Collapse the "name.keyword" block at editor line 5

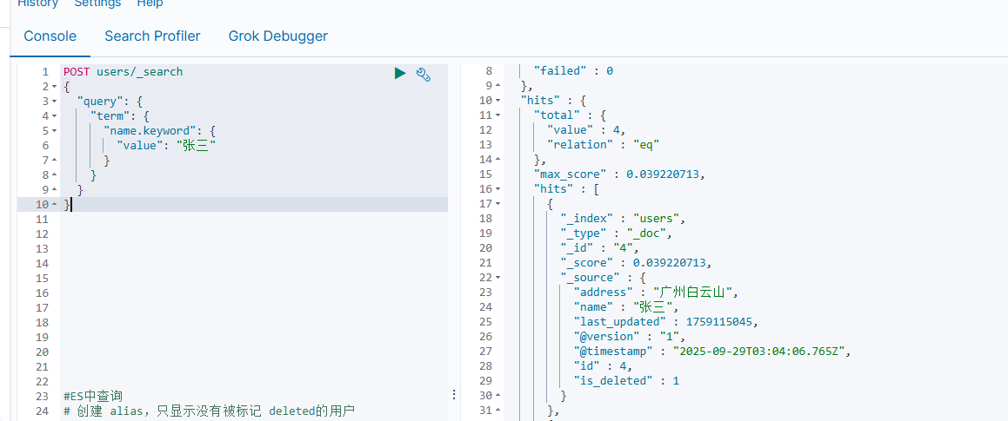point(54,131)
